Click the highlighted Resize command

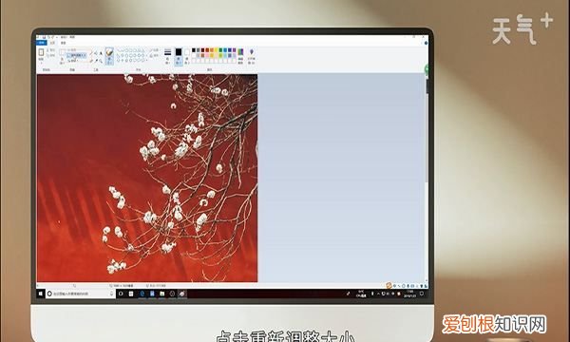coord(76,55)
